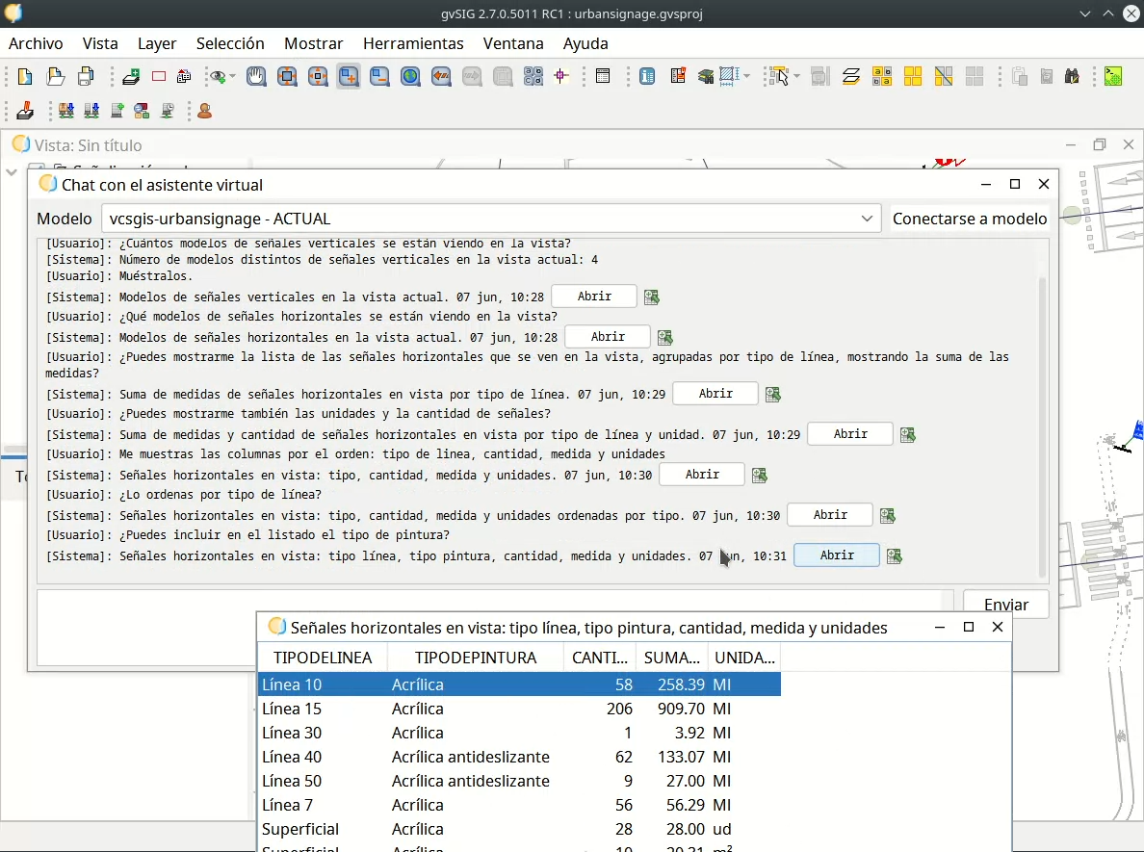The height and width of the screenshot is (852, 1144).
Task: Save project using the floppy disk icon
Action: [87, 77]
